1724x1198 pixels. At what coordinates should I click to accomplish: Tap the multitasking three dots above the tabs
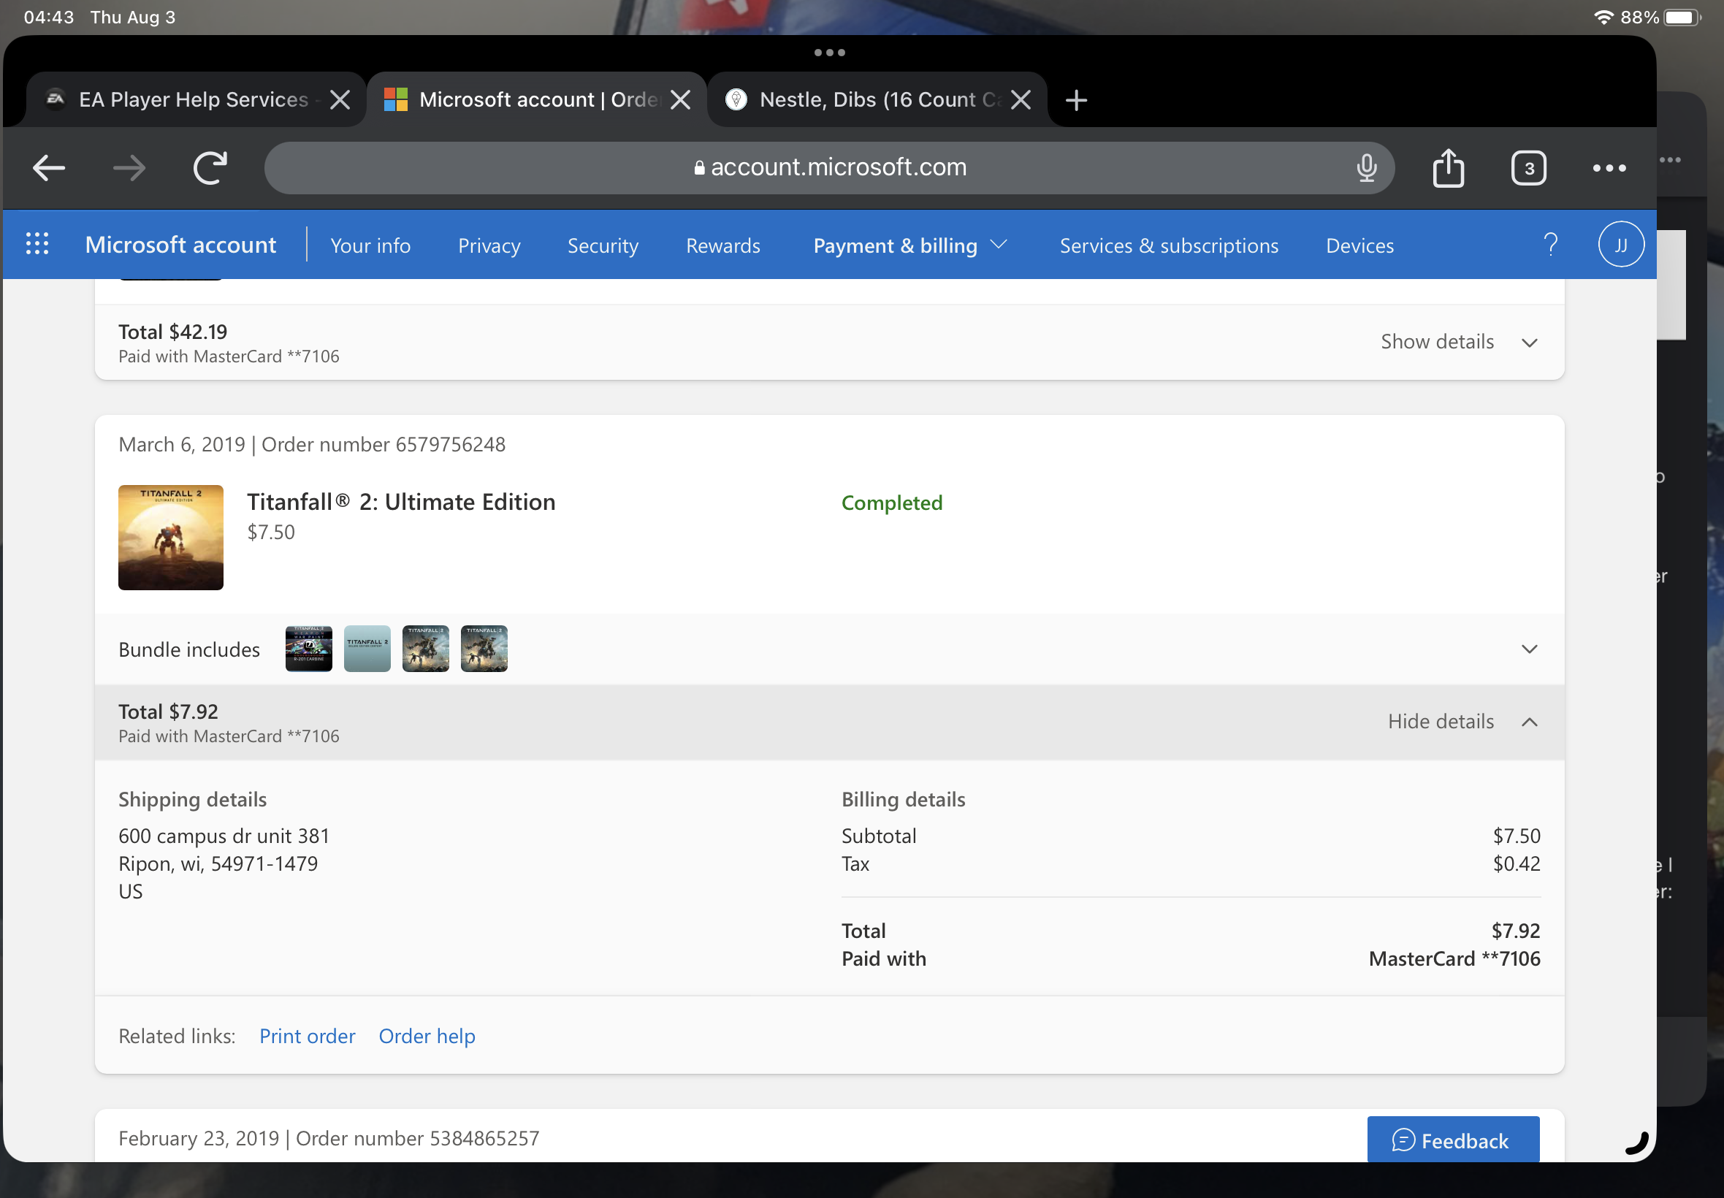[x=829, y=53]
